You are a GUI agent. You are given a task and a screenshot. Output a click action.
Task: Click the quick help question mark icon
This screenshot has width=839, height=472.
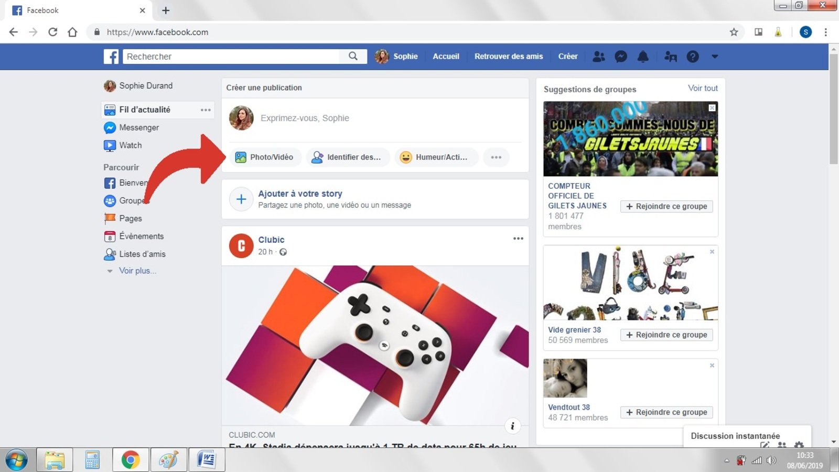(693, 57)
